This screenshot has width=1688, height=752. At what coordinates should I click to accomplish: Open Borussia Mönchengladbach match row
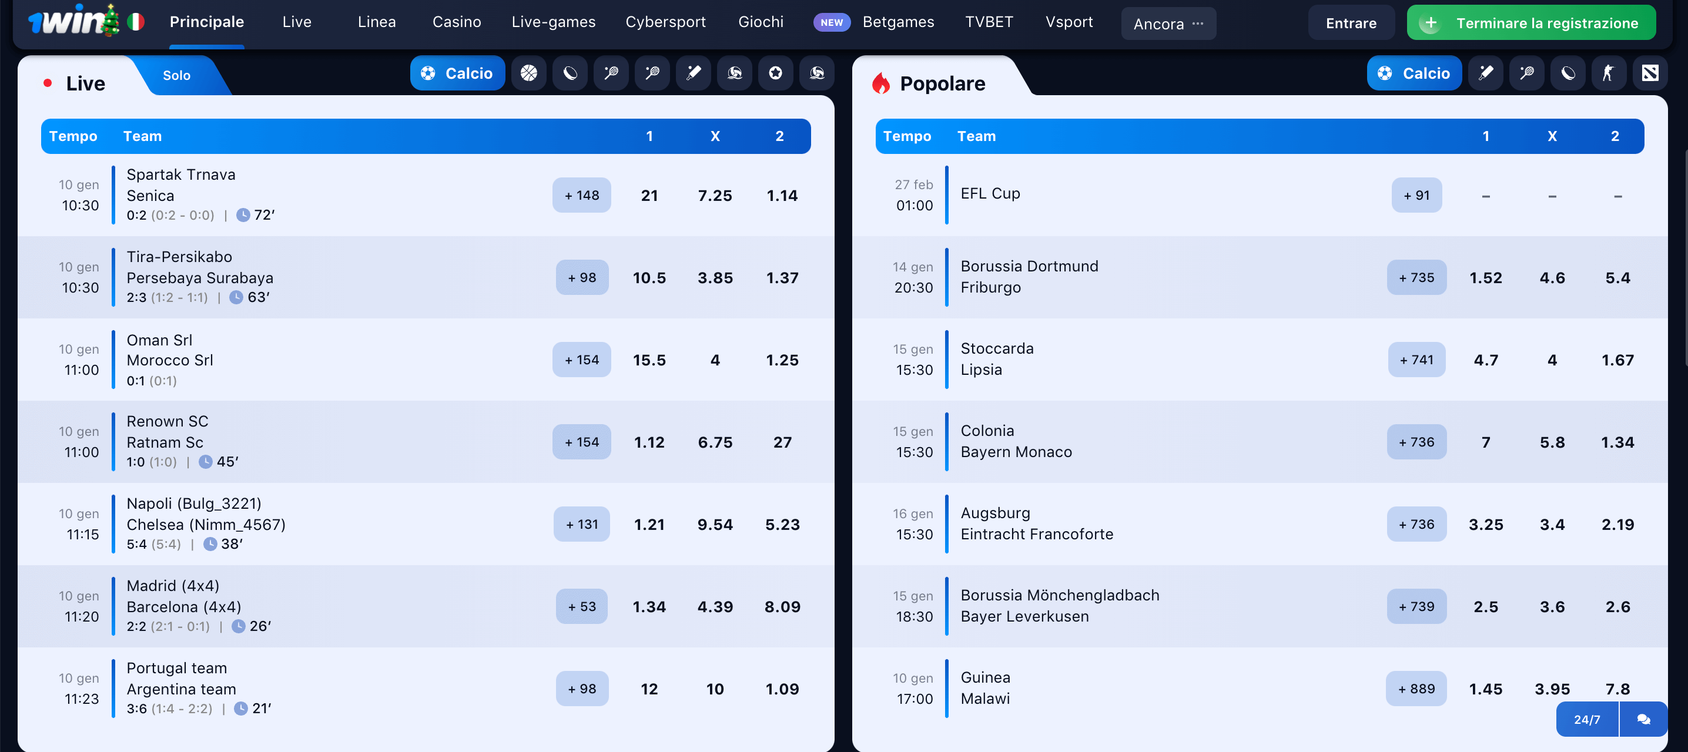click(1260, 606)
